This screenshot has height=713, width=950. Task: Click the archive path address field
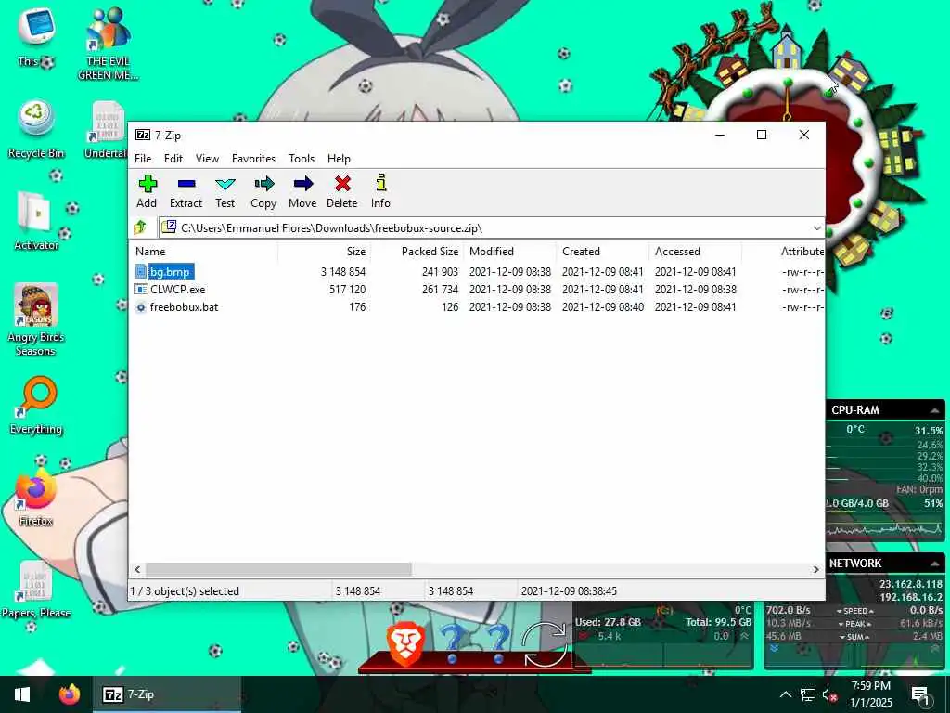point(491,228)
